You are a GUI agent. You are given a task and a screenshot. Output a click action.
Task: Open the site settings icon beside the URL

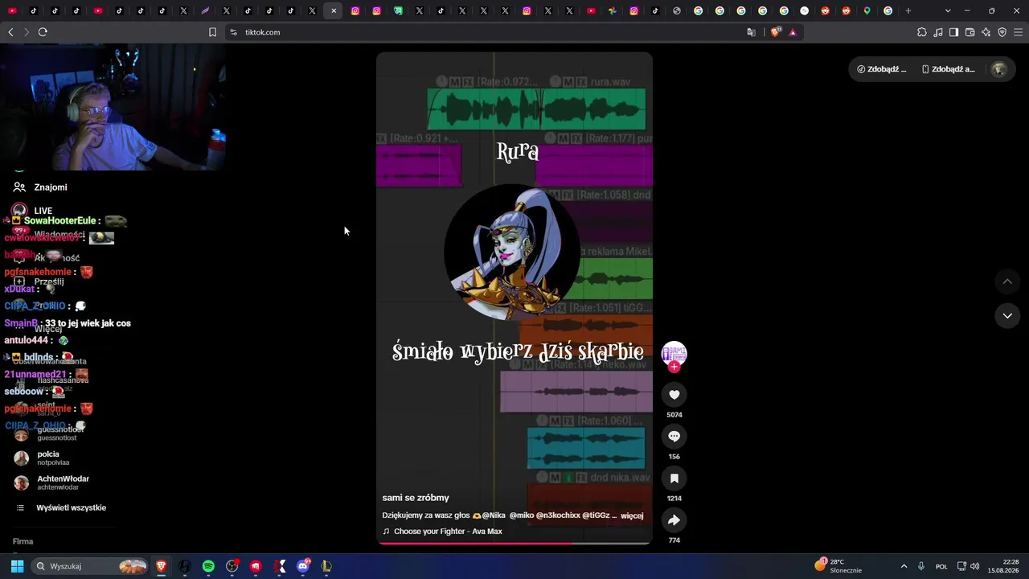(233, 32)
